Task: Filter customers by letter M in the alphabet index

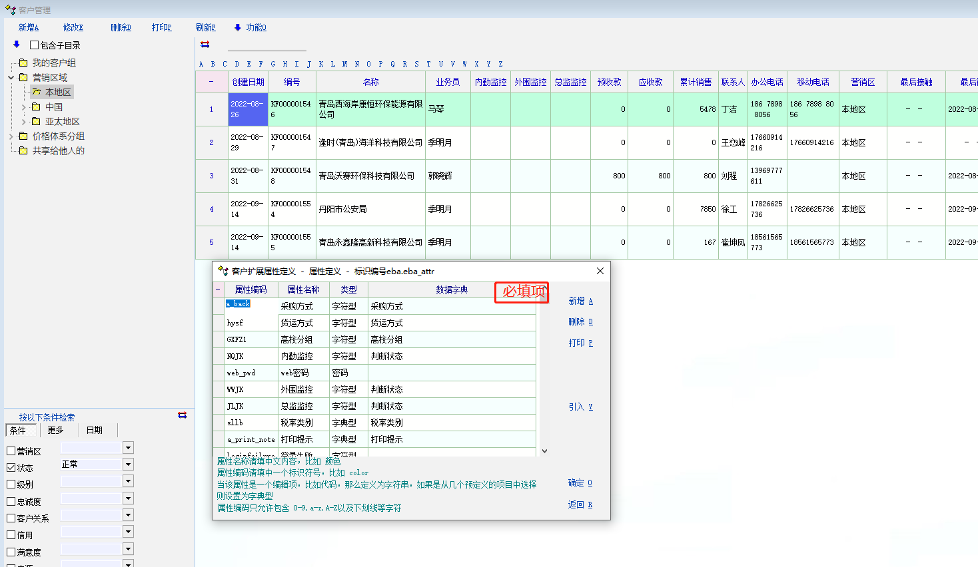Action: (x=344, y=65)
